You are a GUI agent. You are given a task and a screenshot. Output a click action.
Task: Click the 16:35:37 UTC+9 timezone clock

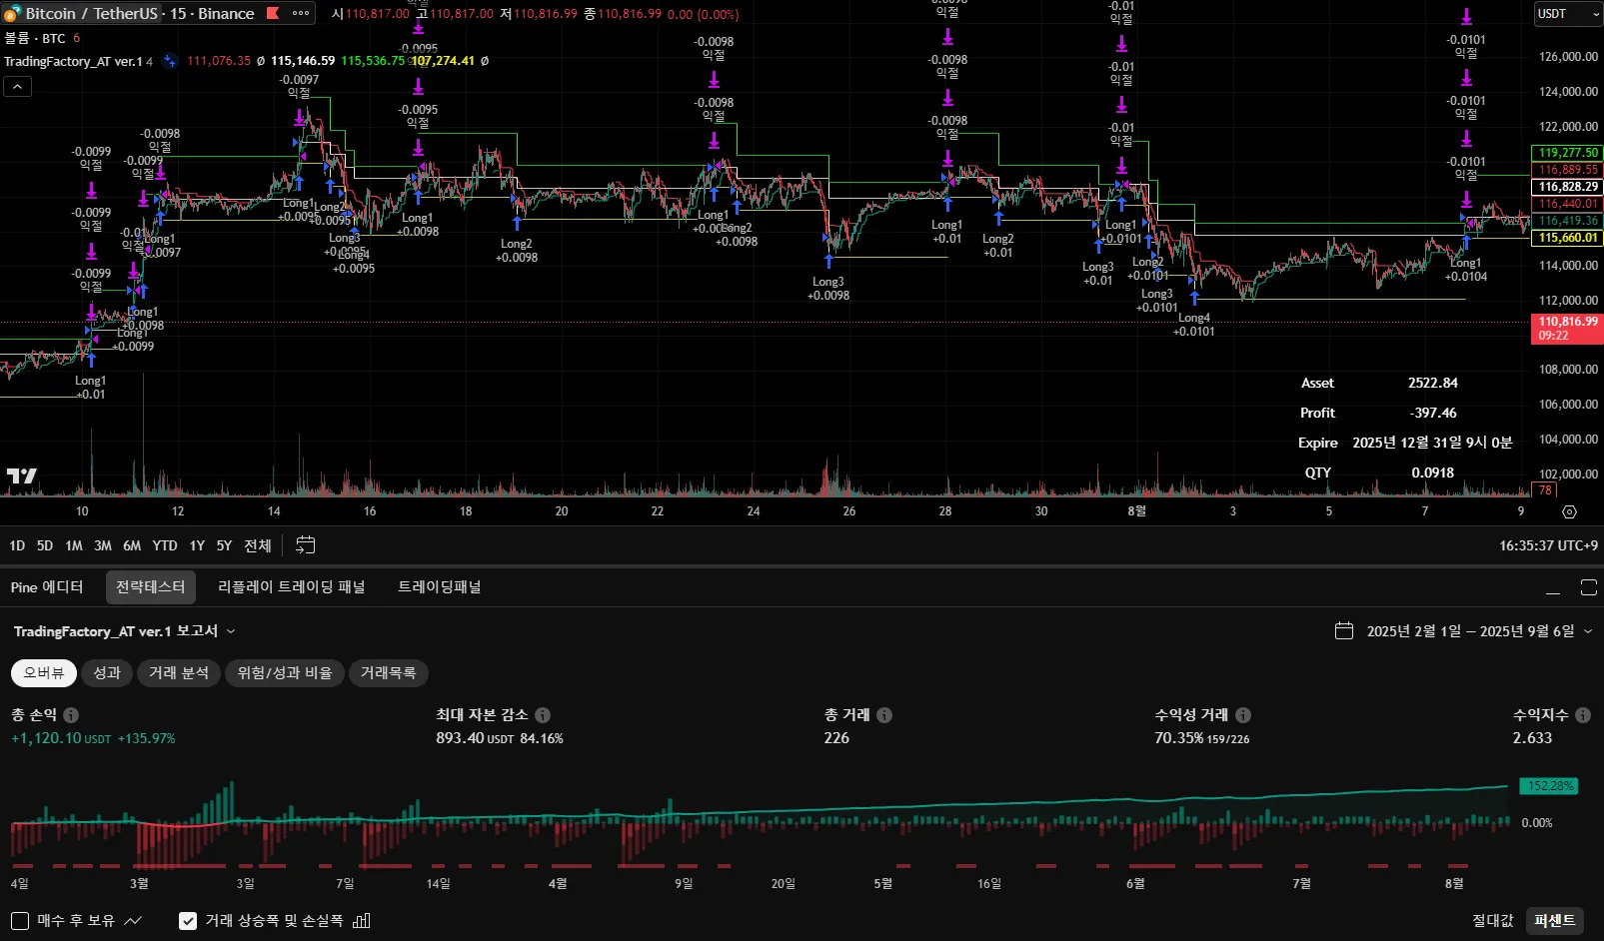click(1547, 545)
